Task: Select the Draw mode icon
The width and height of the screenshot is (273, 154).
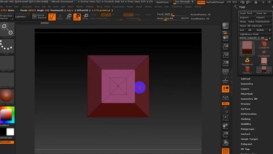Action: coord(60,17)
